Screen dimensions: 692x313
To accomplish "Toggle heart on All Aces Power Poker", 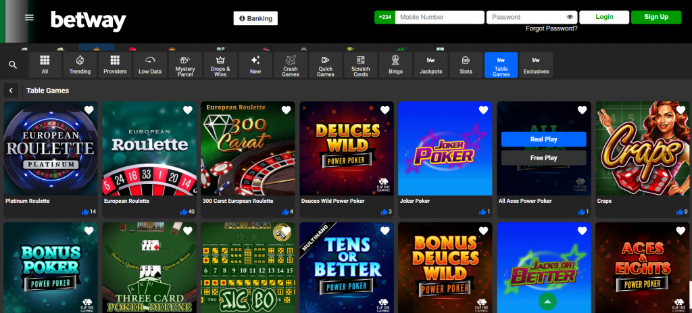I will [x=582, y=110].
